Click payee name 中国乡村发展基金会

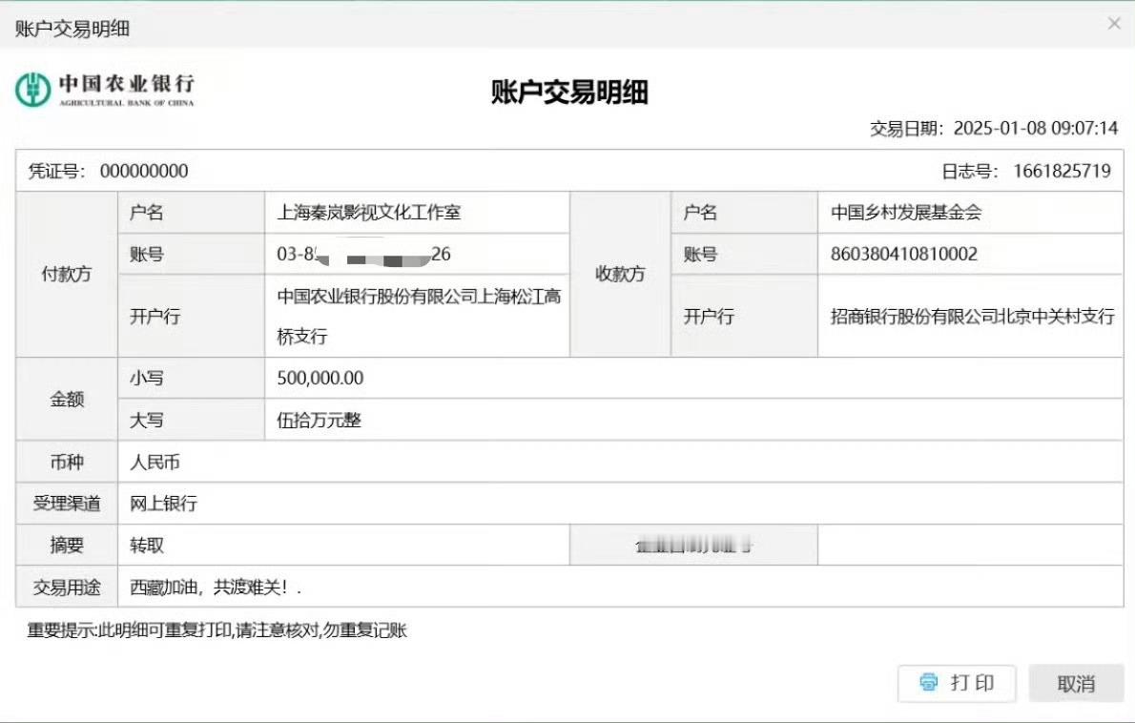pyautogui.click(x=905, y=212)
